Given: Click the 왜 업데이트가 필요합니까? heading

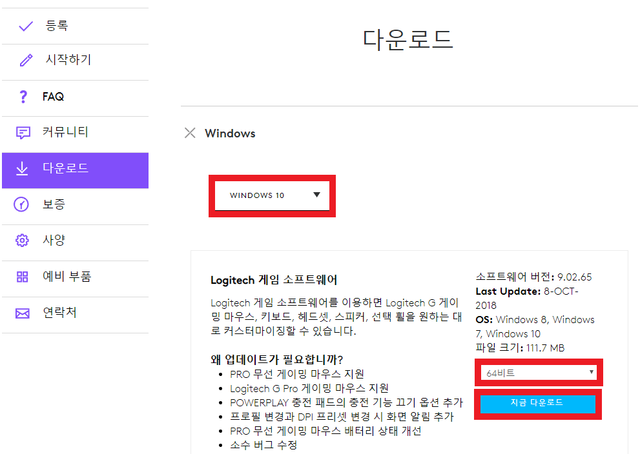Looking at the screenshot, I should [277, 359].
